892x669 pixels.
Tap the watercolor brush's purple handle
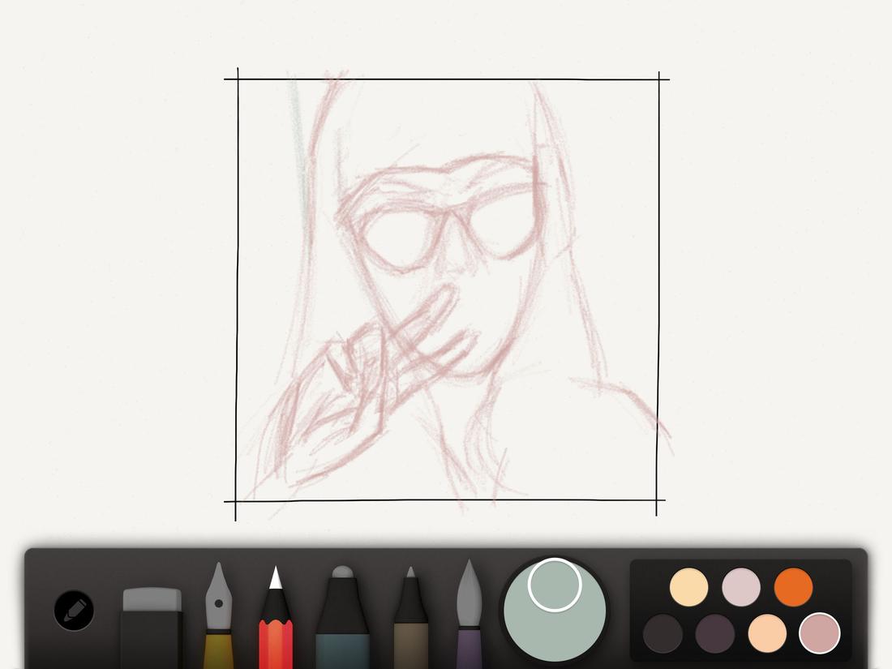[x=470, y=649]
